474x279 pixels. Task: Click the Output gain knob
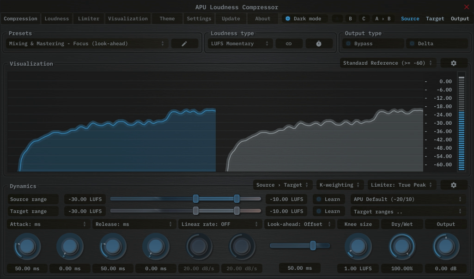[x=446, y=246]
